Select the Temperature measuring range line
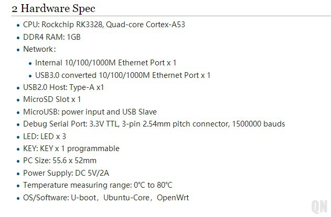This screenshot has height=217, width=331. coord(98,185)
